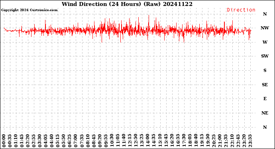
Task: Click the 14:35 time label
Action: click(x=154, y=141)
